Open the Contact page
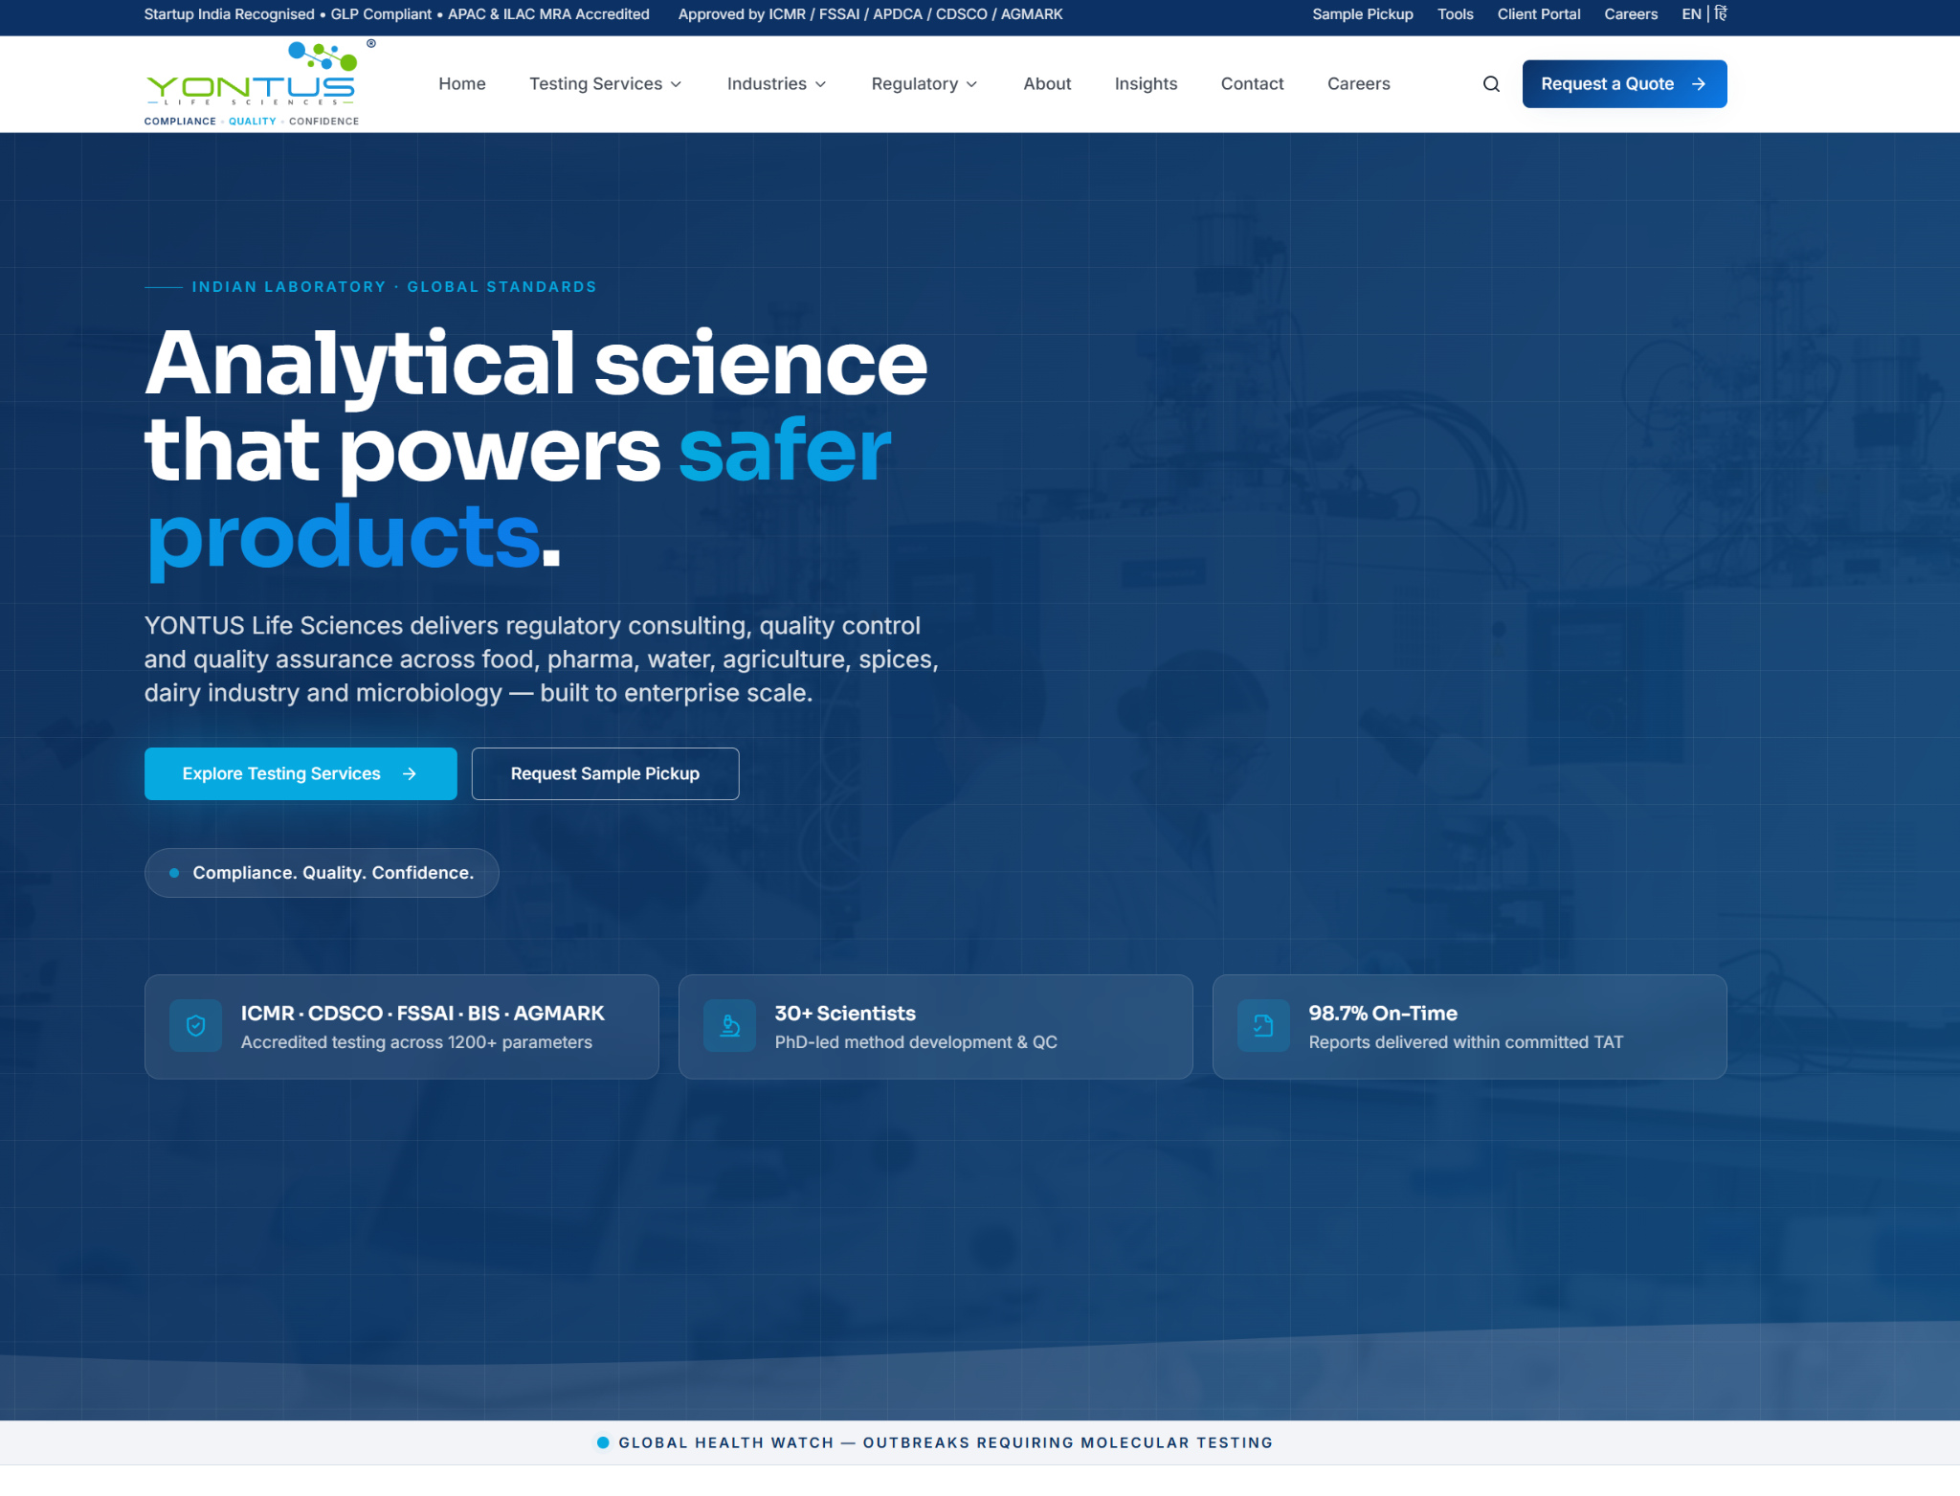This screenshot has height=1496, width=1960. [x=1252, y=84]
